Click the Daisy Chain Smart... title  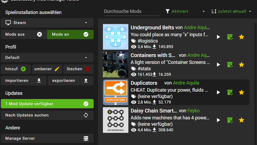tap(154, 111)
